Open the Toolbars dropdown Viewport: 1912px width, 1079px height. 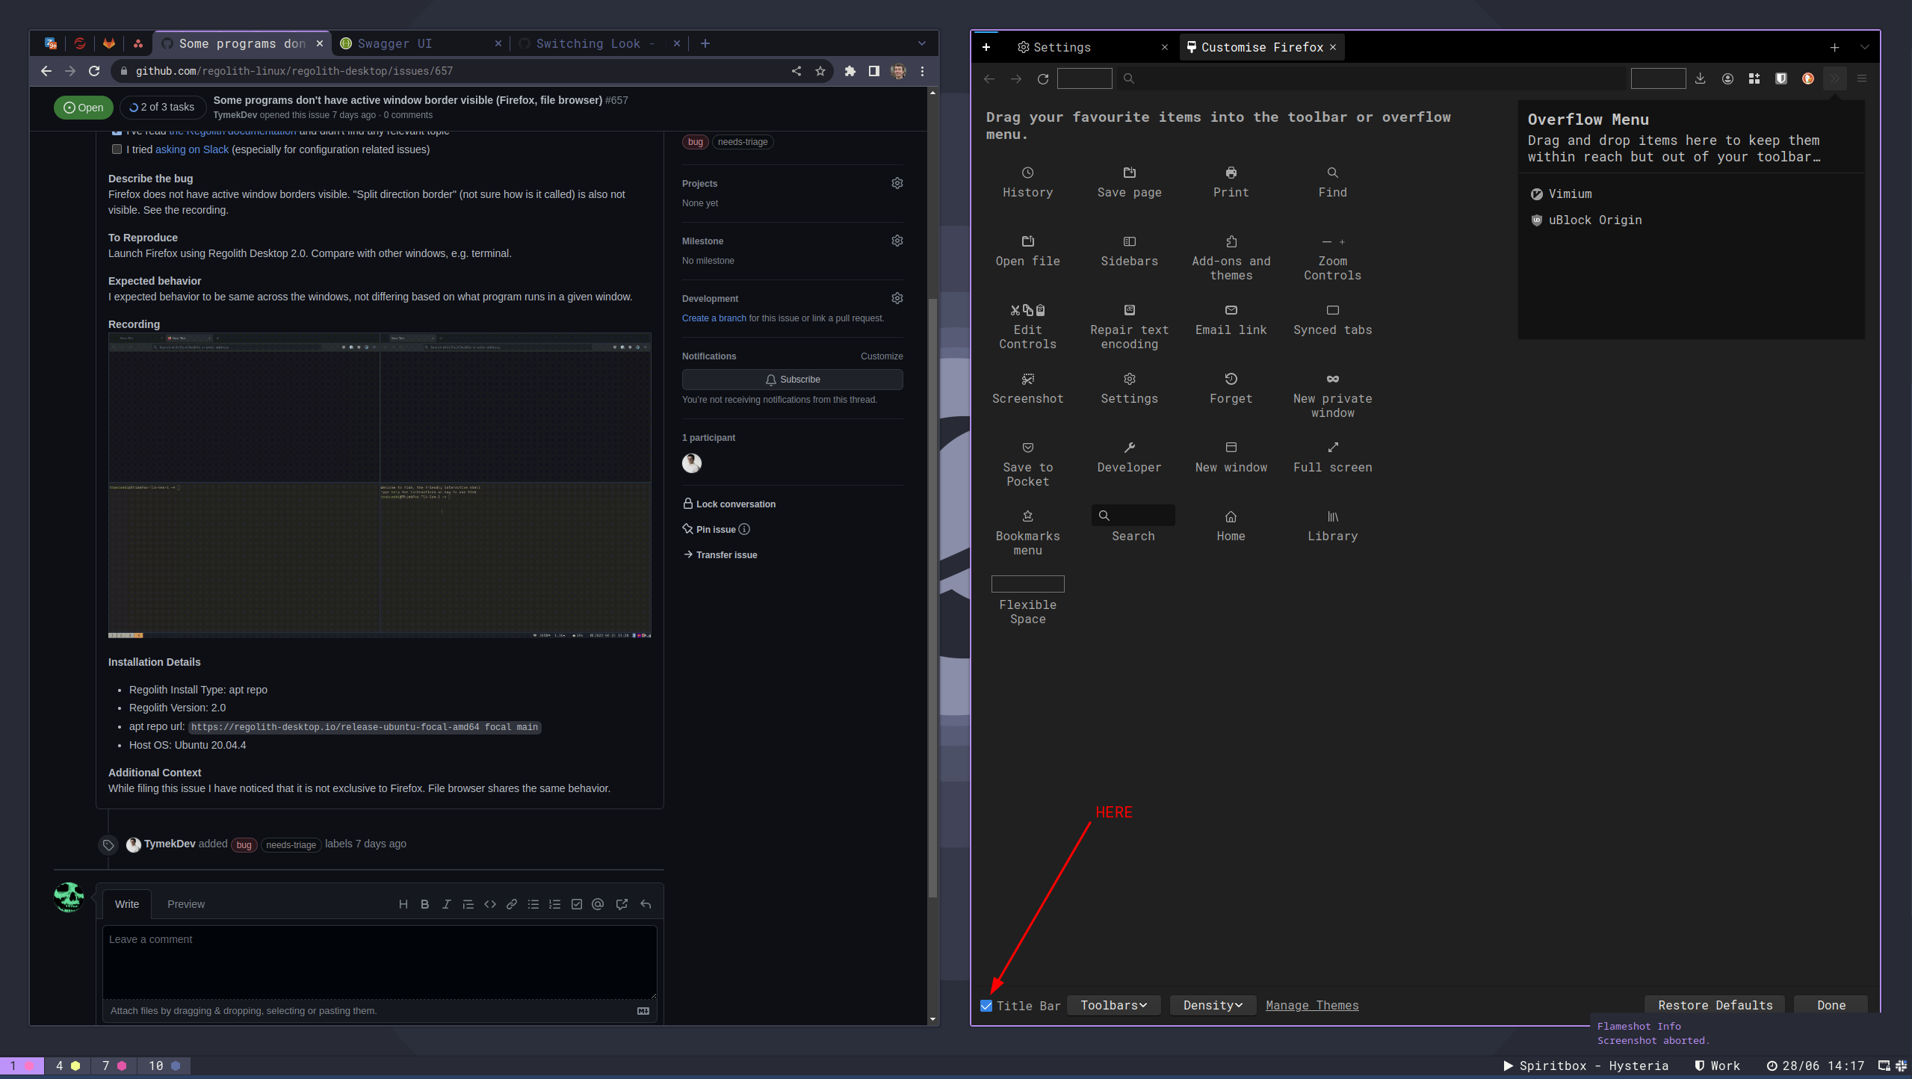1113,1005
